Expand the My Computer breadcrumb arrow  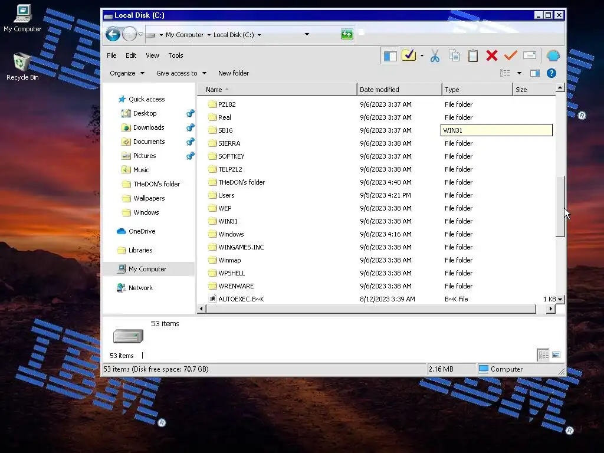coord(209,35)
